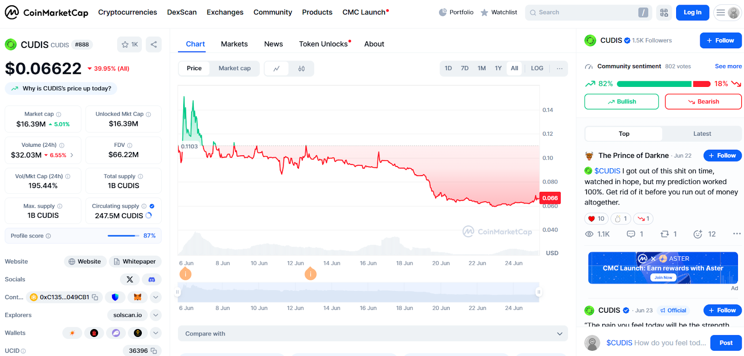
Task: Open Exchanges nav menu
Action: click(225, 13)
